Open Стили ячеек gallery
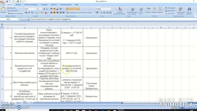197x111 pixels. 141,11
